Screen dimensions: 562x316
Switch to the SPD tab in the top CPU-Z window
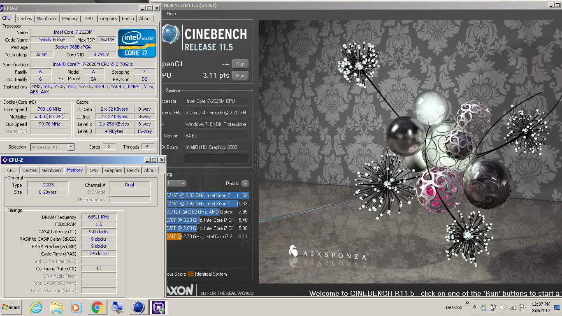pos(89,19)
